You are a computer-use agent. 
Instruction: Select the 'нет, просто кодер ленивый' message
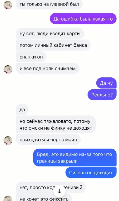point(51,187)
